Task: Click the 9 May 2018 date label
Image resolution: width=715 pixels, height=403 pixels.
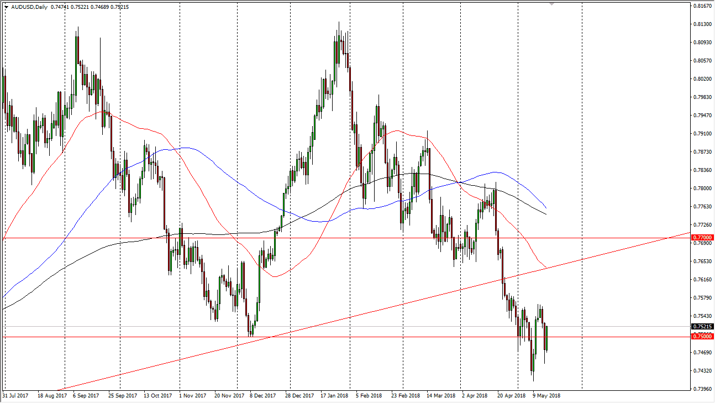Action: pos(545,396)
